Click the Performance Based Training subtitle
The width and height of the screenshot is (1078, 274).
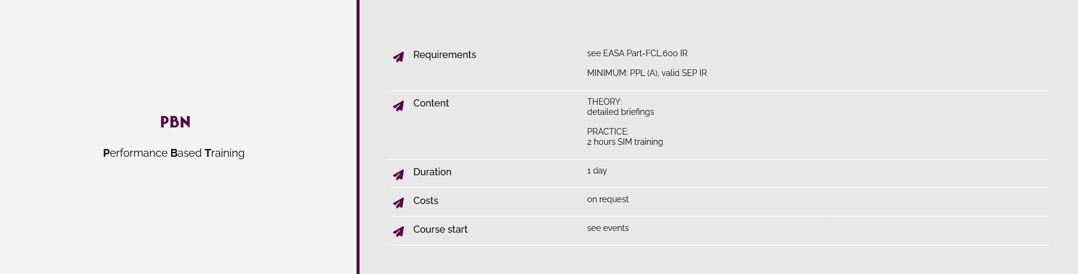point(173,153)
